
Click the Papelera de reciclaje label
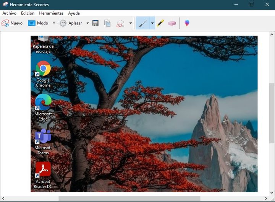(x=43, y=49)
